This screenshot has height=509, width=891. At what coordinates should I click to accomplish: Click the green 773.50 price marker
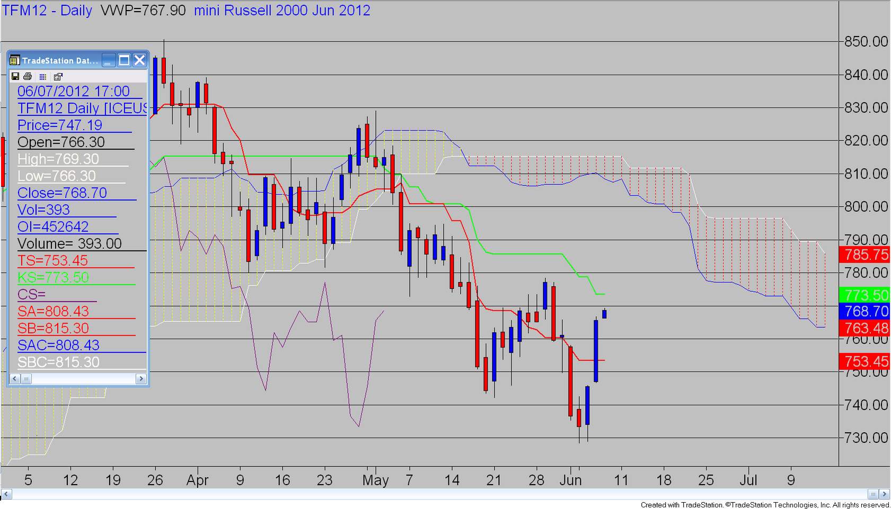[x=864, y=295]
